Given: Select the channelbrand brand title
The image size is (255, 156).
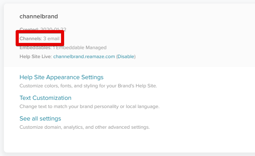Looking at the screenshot, I should (x=39, y=16).
